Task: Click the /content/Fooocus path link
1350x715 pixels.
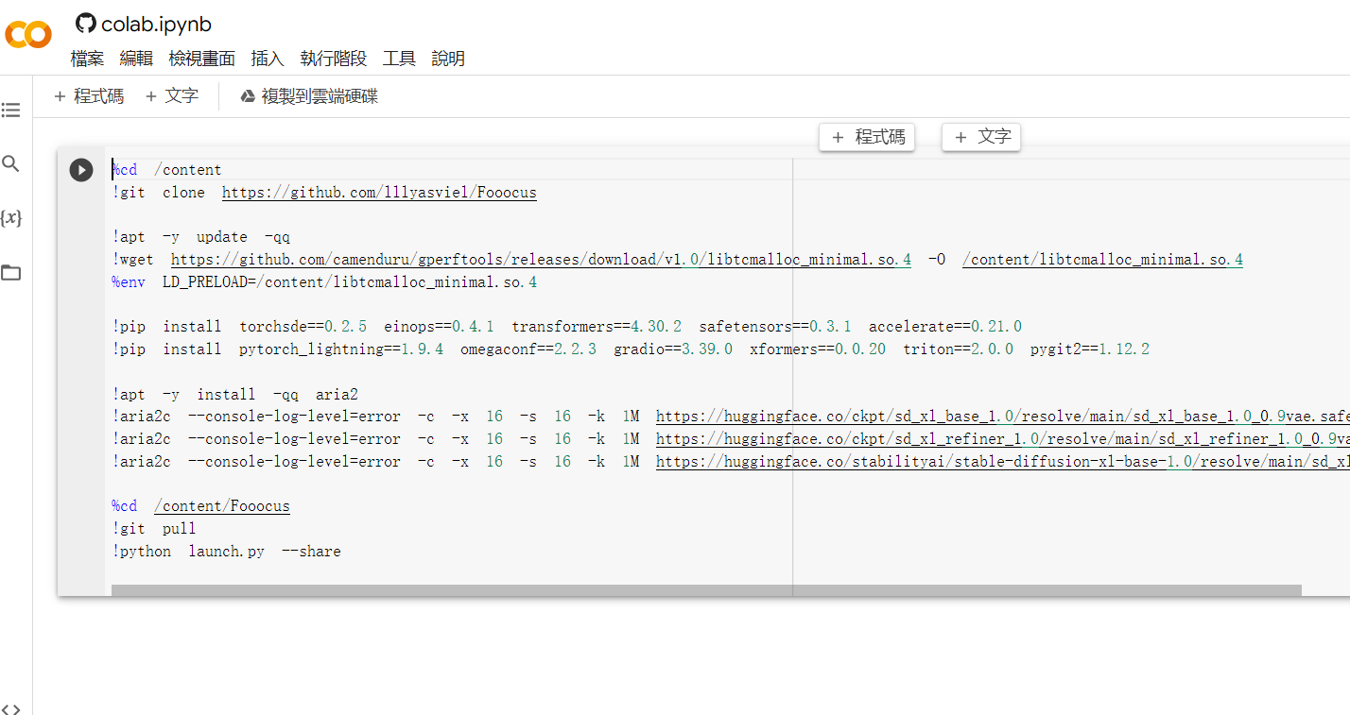Action: pos(222,506)
